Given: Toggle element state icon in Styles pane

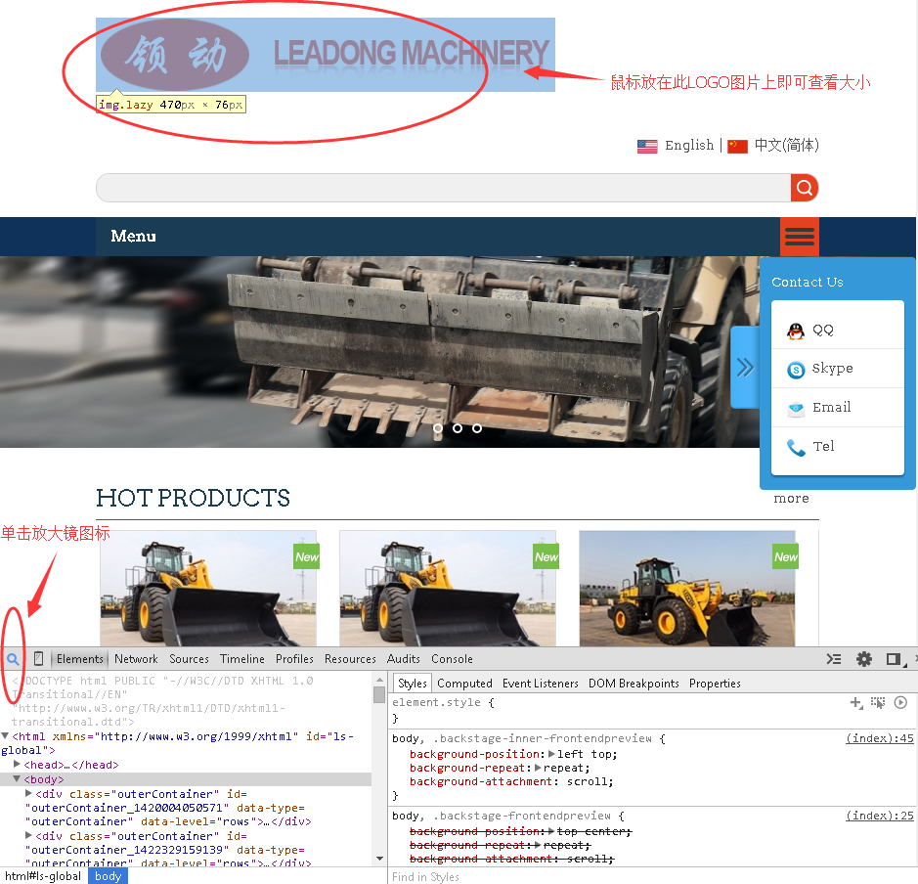Looking at the screenshot, I should [878, 702].
